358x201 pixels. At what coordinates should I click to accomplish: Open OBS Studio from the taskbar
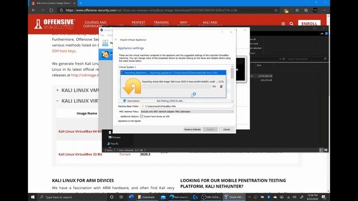210,197
